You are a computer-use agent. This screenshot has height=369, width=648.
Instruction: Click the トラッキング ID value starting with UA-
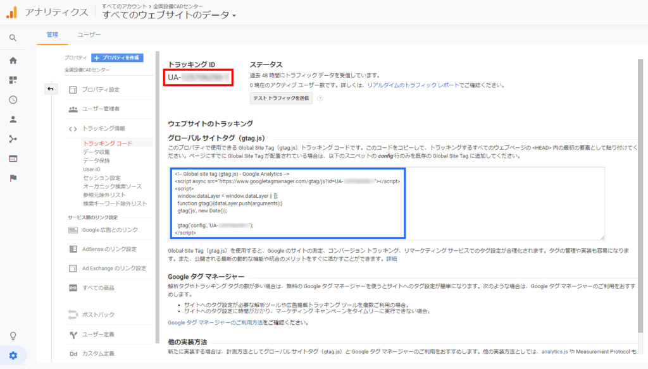(x=198, y=77)
